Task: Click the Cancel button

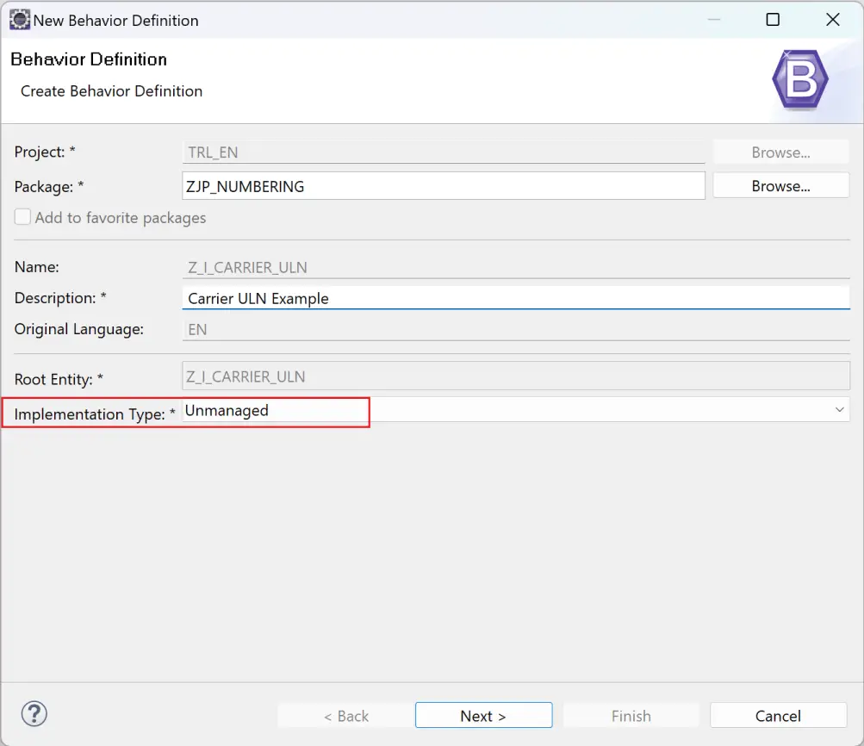Action: point(778,715)
